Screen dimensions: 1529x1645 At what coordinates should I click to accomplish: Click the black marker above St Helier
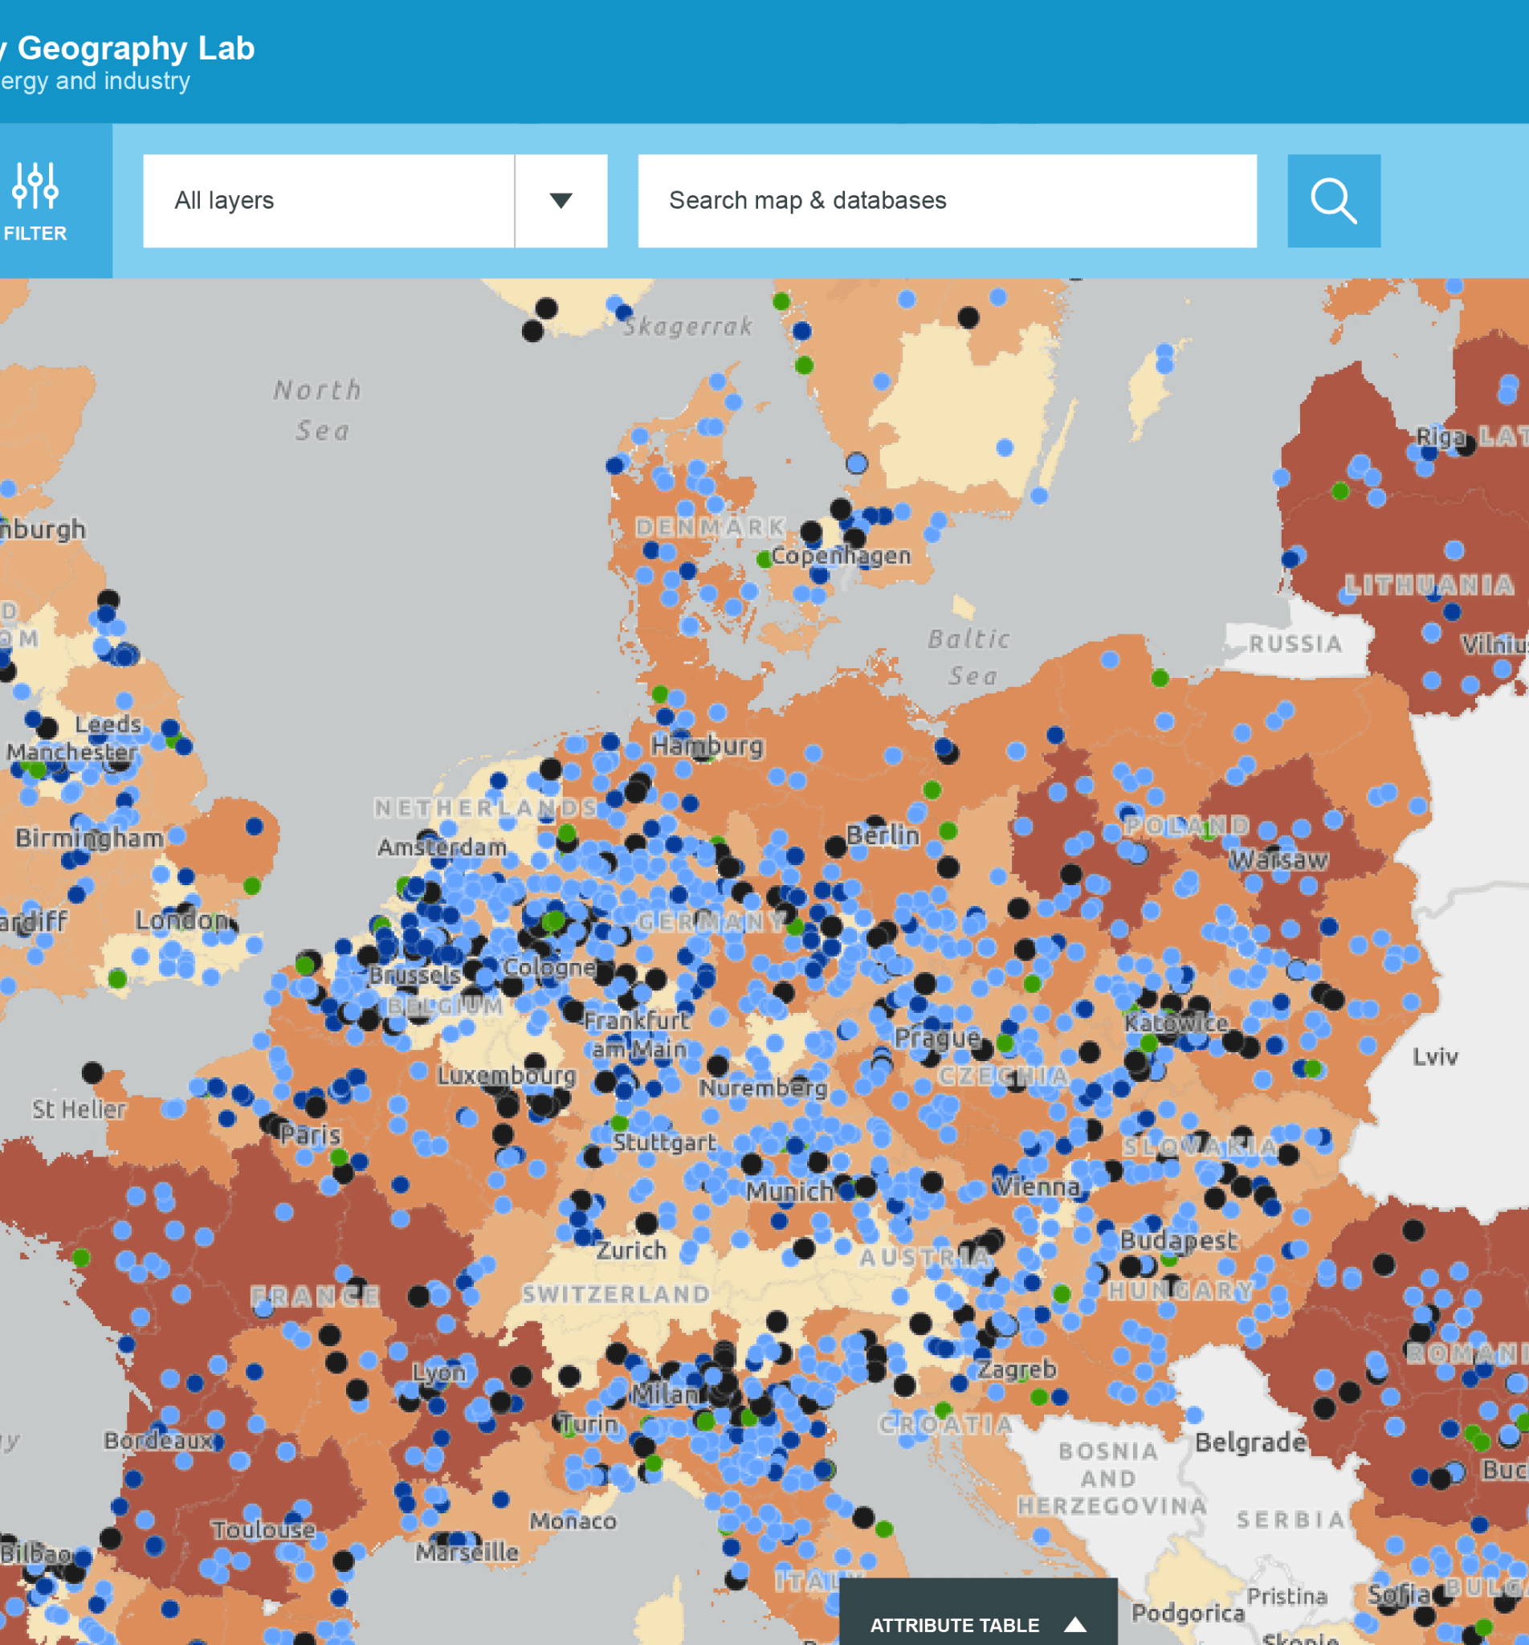pyautogui.click(x=92, y=1073)
